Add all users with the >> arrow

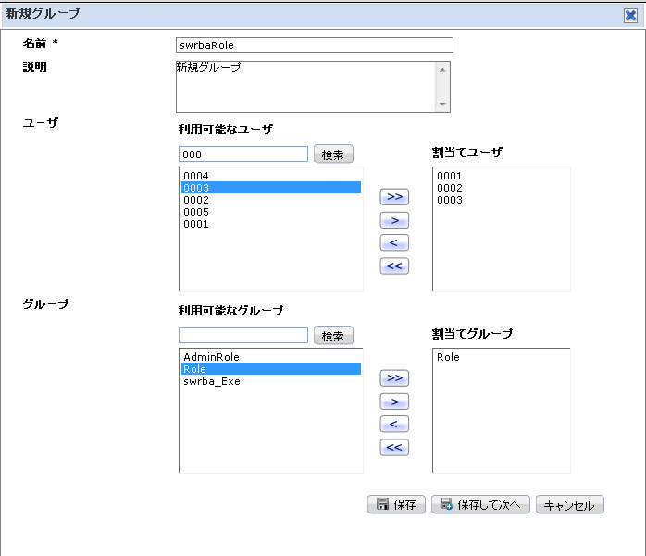394,197
